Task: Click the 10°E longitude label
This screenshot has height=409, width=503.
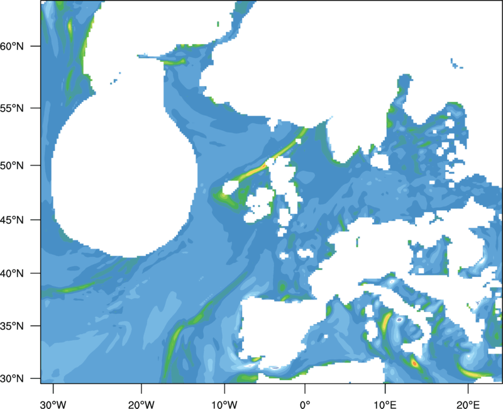Action: coord(385,404)
